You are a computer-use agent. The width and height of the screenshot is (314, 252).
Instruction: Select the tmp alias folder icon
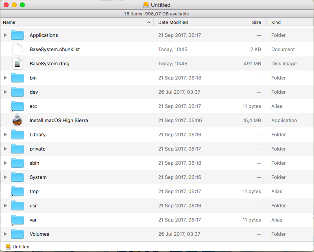17,192
